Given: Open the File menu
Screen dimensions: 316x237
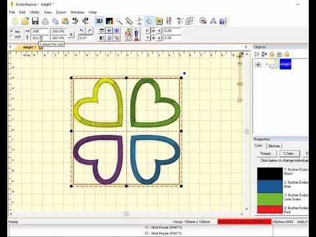Looking at the screenshot, I should (12, 12).
